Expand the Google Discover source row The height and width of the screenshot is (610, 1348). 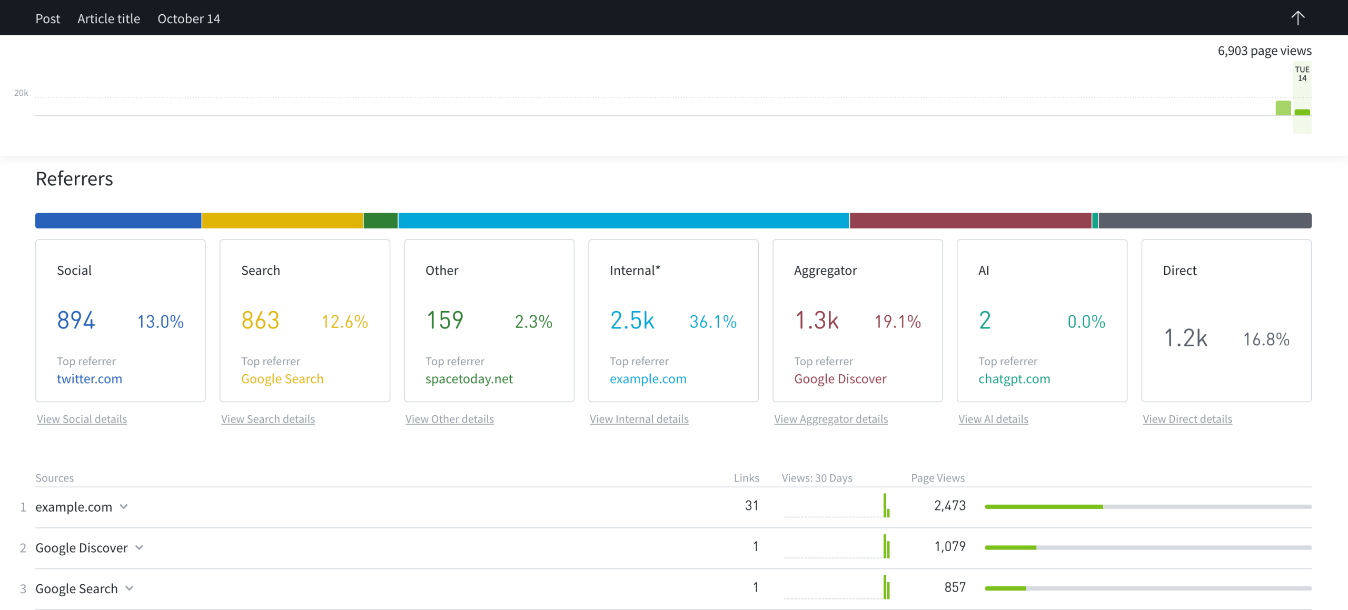pos(139,547)
